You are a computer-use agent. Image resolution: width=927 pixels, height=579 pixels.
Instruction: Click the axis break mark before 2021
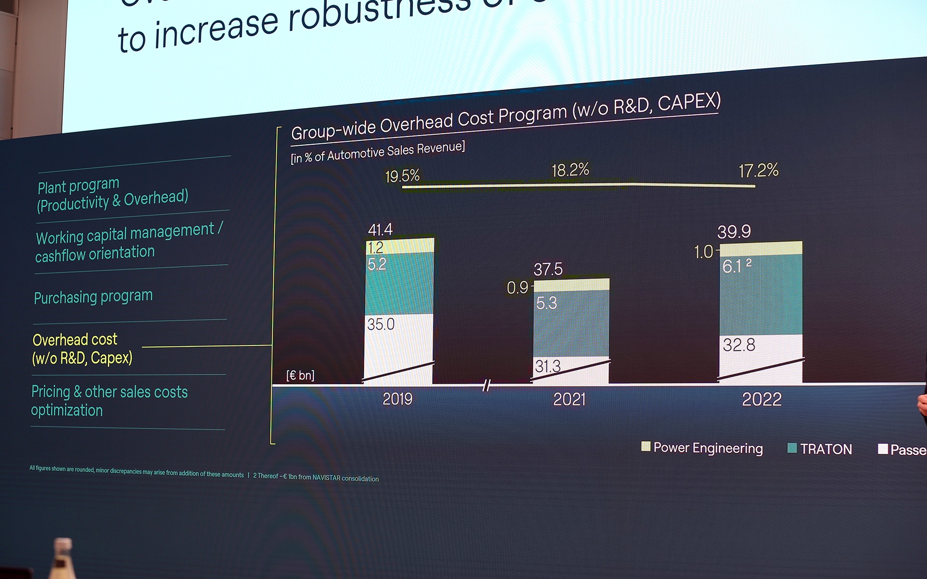click(x=487, y=385)
